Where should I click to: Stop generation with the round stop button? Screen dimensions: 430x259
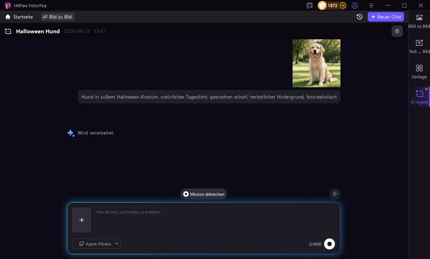pyautogui.click(x=329, y=244)
